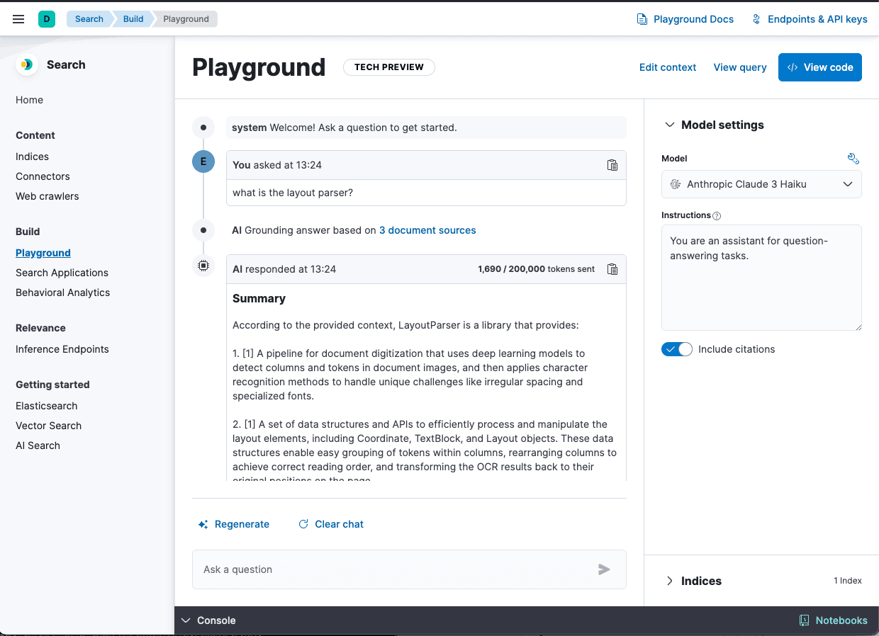Click the green D space avatar

point(47,19)
